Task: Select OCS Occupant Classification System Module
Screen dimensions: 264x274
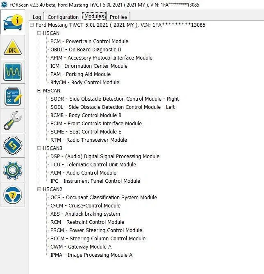Action: (x=104, y=197)
